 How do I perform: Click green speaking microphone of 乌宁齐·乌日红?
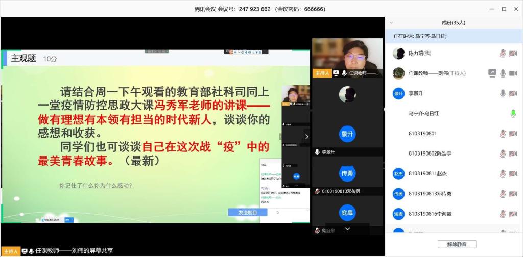click(513, 113)
